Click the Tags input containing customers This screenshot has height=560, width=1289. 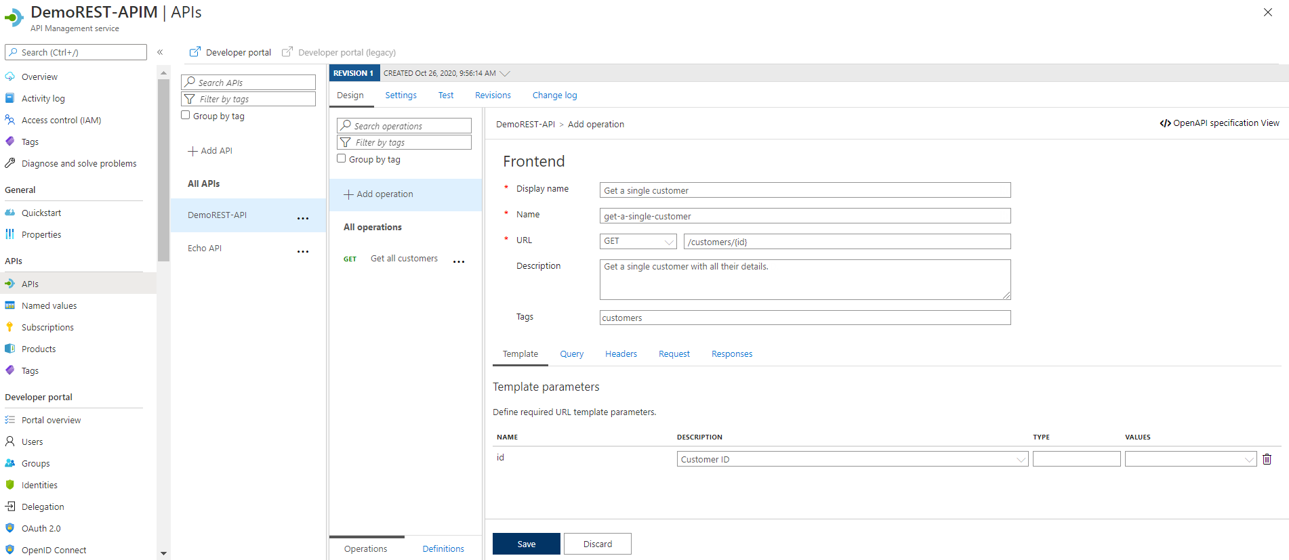805,318
